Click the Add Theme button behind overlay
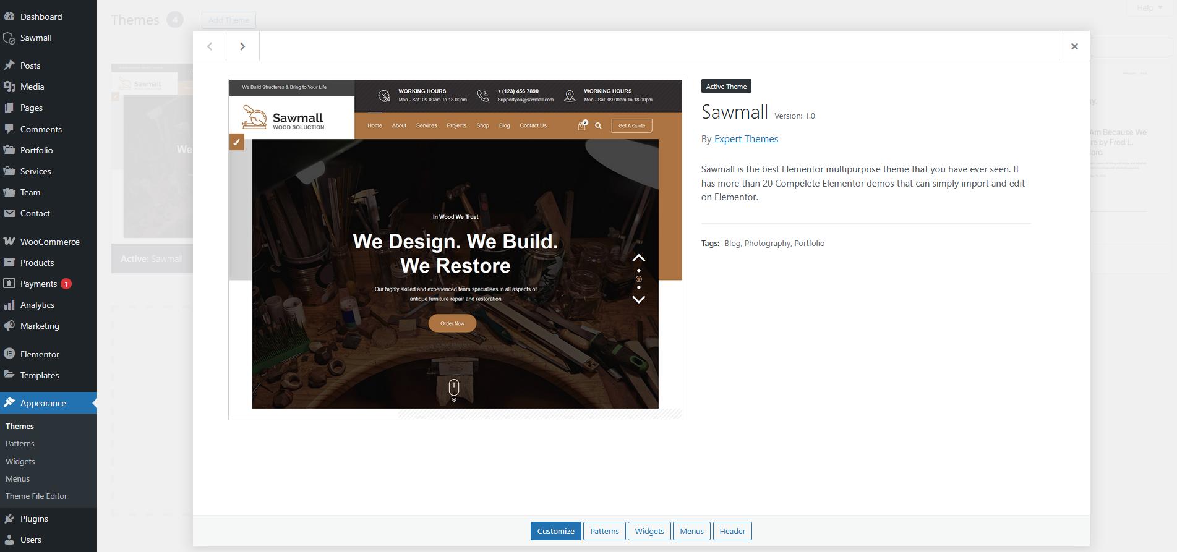Viewport: 1177px width, 552px height. [228, 20]
